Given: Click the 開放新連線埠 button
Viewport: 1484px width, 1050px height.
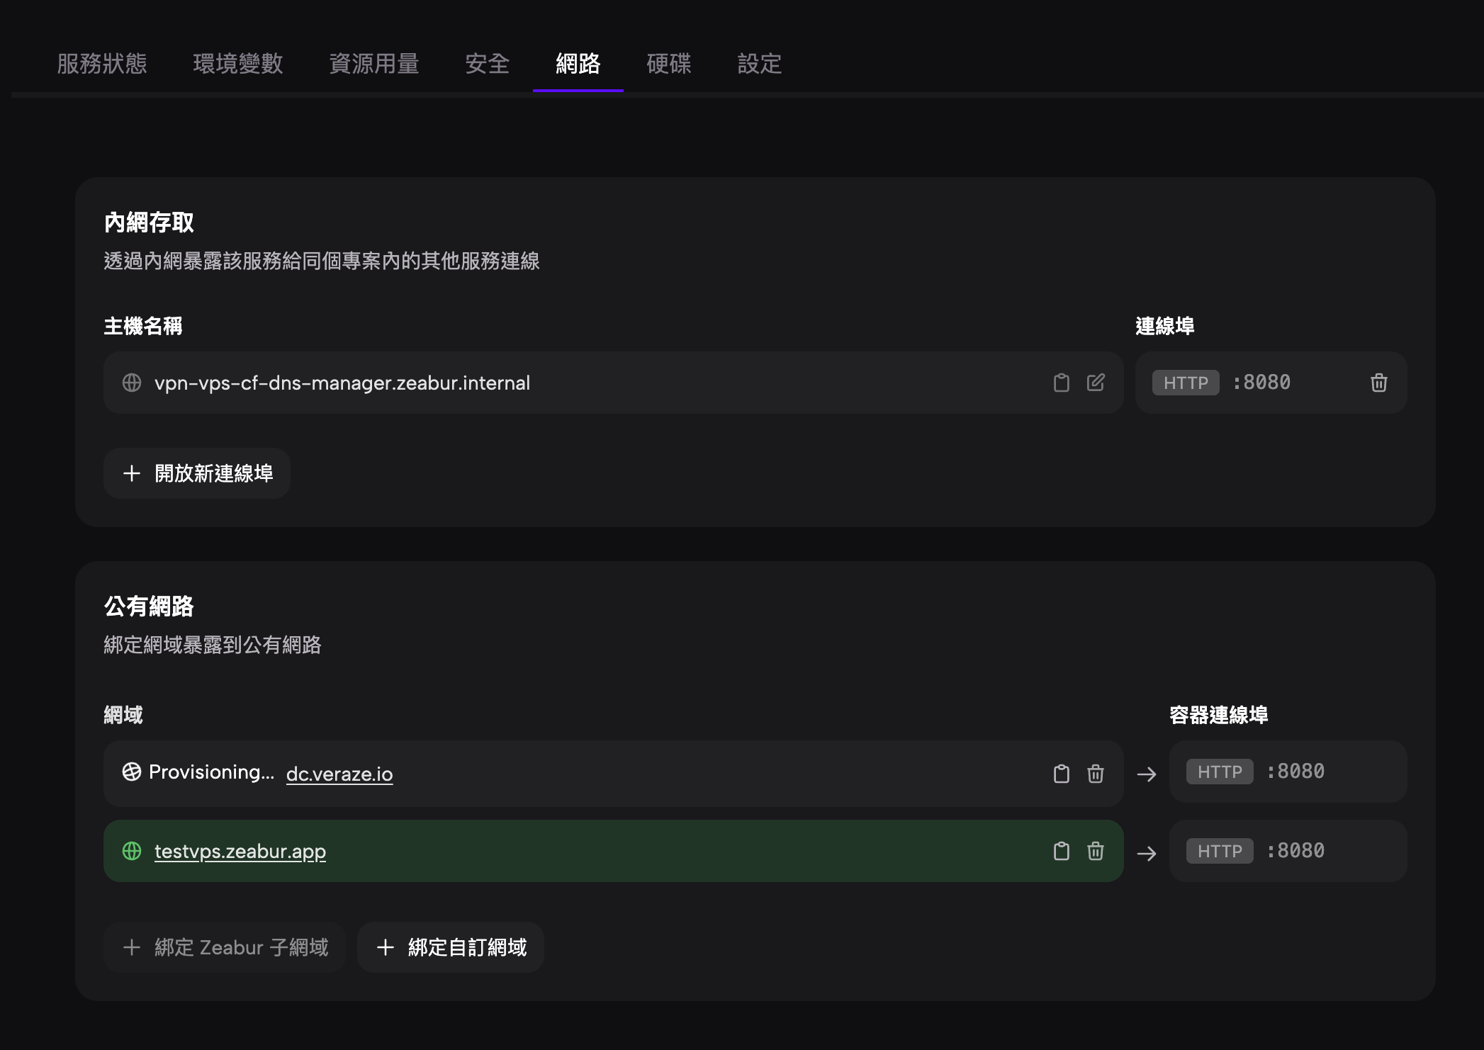Looking at the screenshot, I should click(197, 473).
